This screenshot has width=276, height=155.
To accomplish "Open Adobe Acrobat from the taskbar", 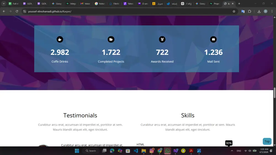I will pyautogui.click(x=191, y=151).
